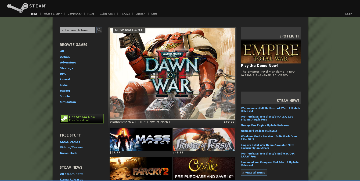Click Play the Demo Now! heading
Screen dimensions: 360x181
tap(259, 66)
